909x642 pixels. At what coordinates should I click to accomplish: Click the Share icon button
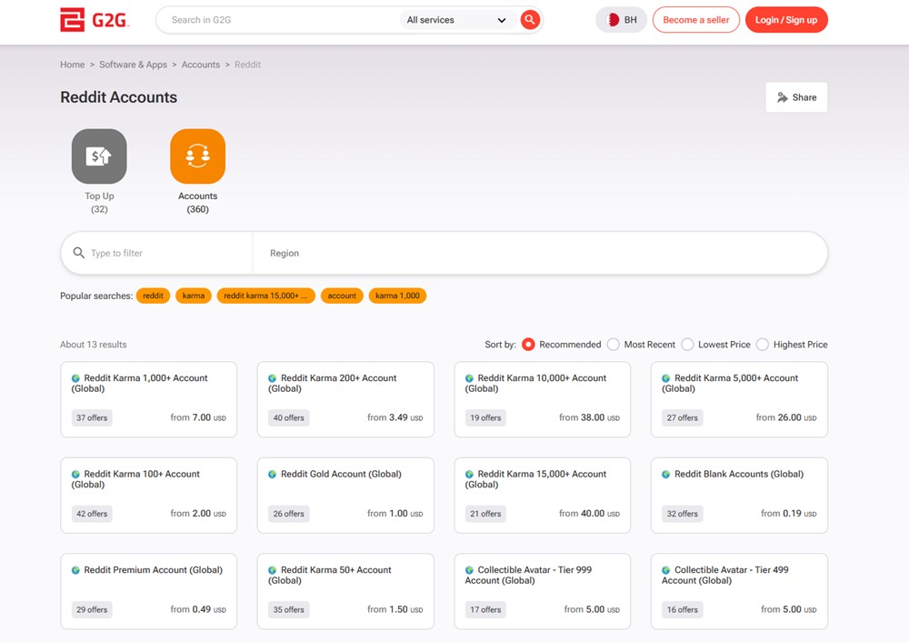click(x=796, y=97)
